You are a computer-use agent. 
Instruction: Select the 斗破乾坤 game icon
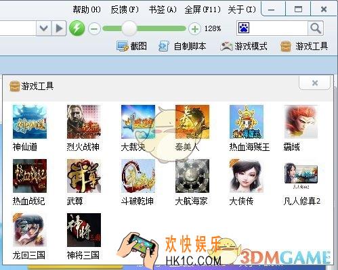tap(138, 176)
